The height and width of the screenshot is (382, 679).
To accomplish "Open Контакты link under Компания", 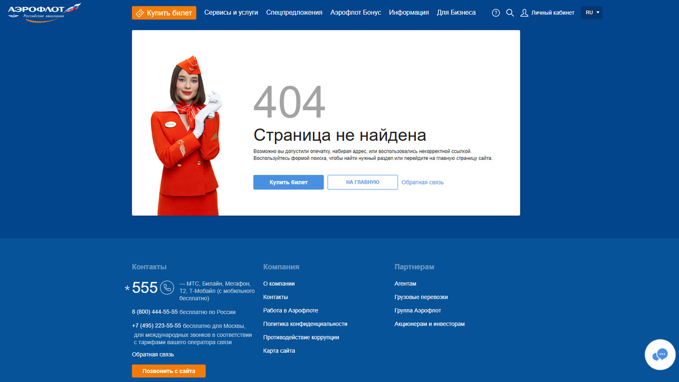I will [x=276, y=297].
